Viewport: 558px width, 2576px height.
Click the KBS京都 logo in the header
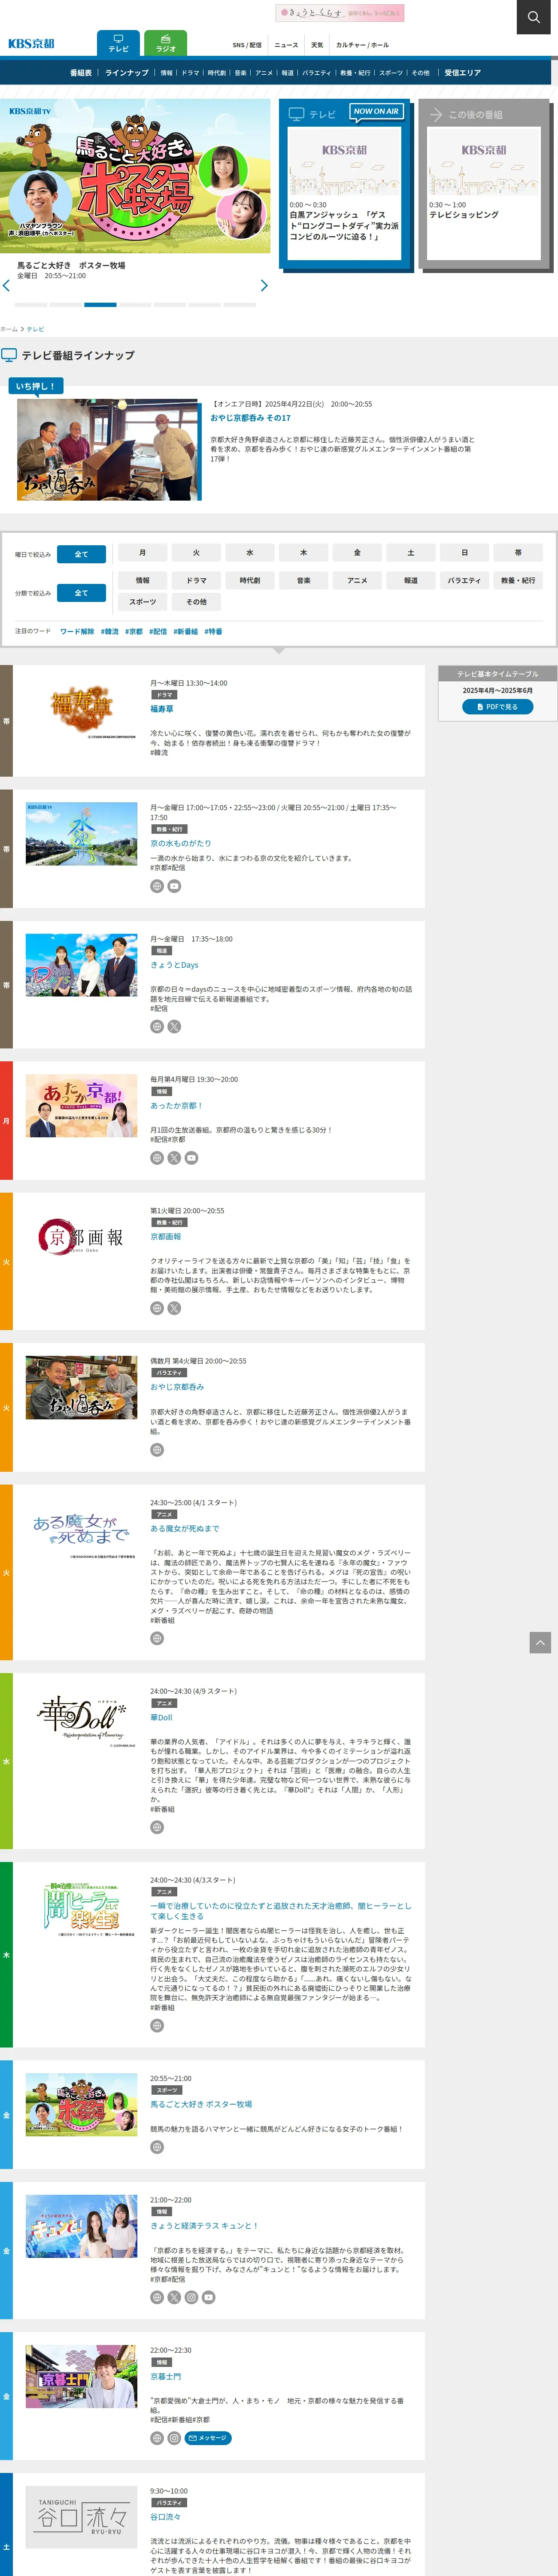pos(31,44)
